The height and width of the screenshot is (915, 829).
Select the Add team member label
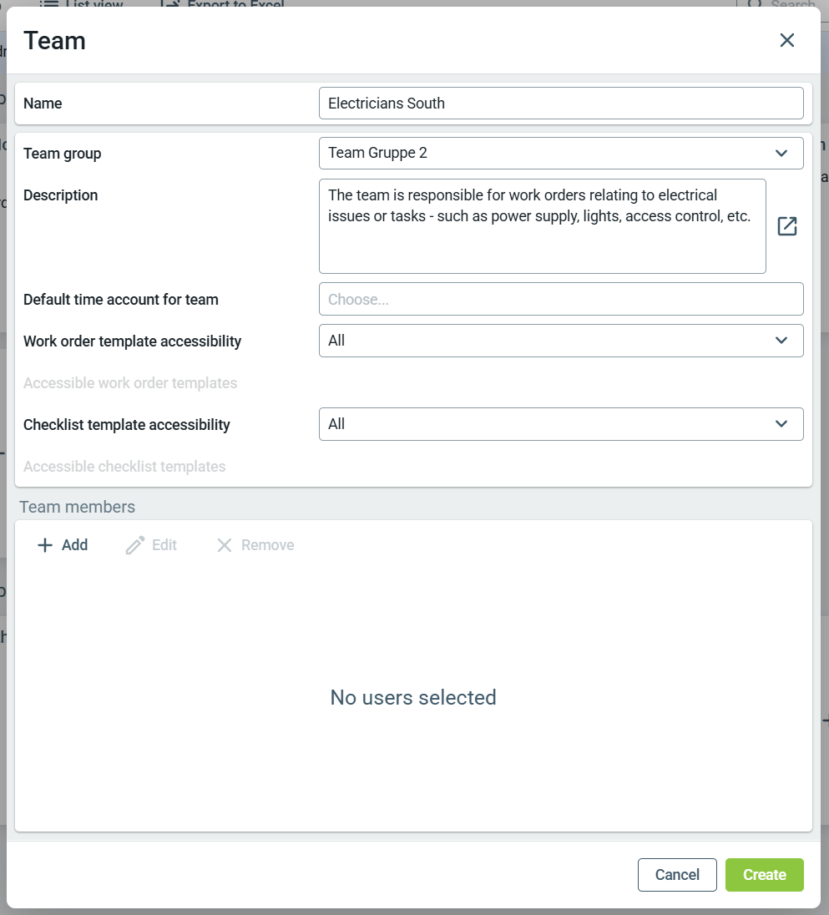[x=74, y=545]
